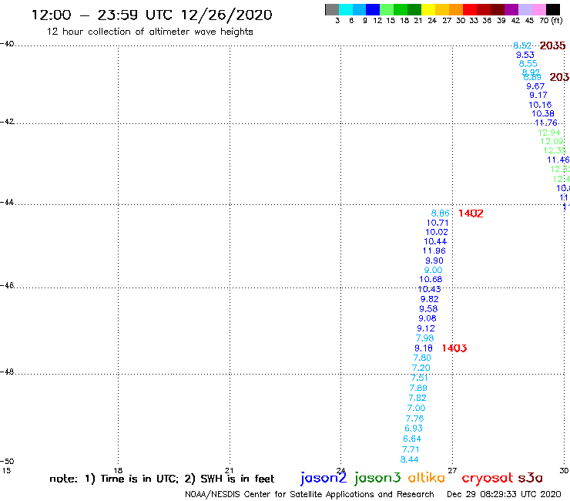Click the jason2 satellite legend label
This screenshot has height=501, width=570.
pos(324,478)
